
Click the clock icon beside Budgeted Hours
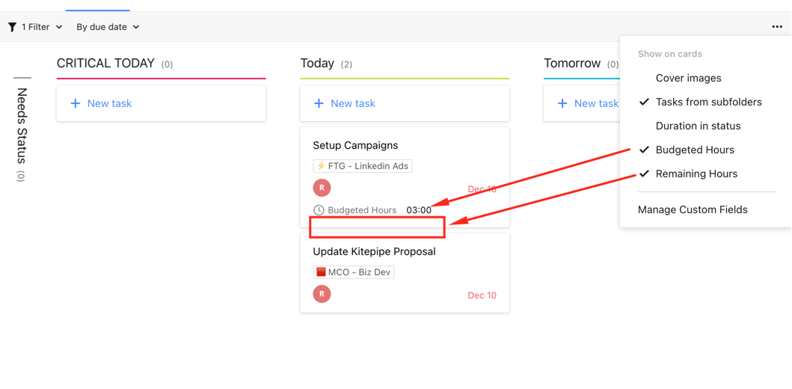click(x=319, y=210)
